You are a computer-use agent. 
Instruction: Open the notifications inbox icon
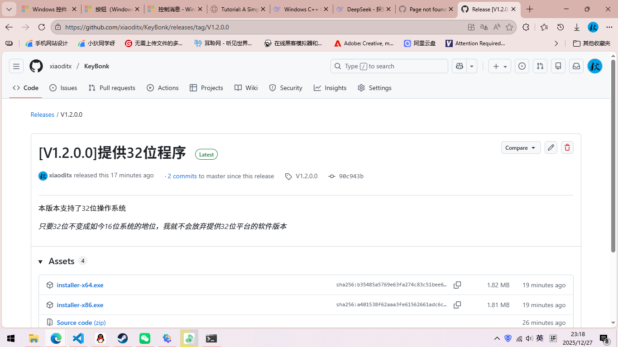point(576,66)
